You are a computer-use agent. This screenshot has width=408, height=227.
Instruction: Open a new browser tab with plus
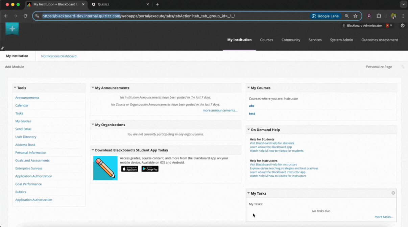click(157, 4)
